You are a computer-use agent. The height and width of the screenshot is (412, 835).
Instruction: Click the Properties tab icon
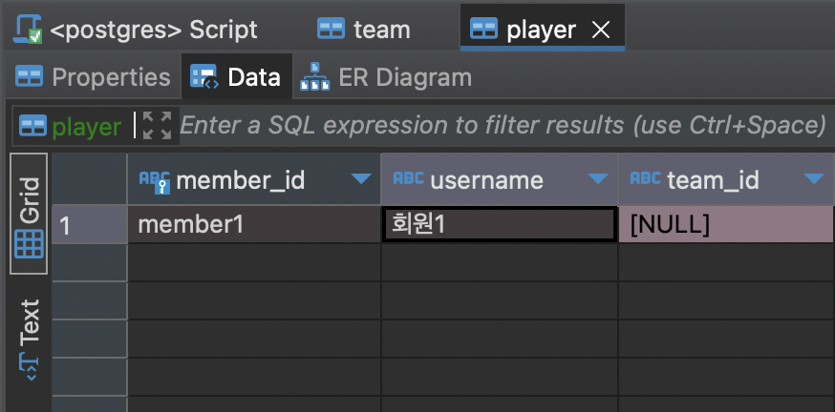30,76
